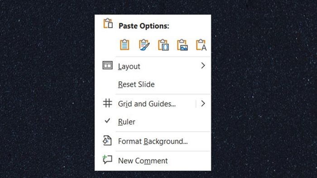
Task: Expand Grid and Guides submenu chevron
Action: tap(203, 103)
